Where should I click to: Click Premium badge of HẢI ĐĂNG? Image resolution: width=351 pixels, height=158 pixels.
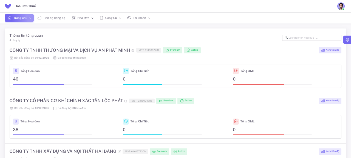click(x=159, y=151)
